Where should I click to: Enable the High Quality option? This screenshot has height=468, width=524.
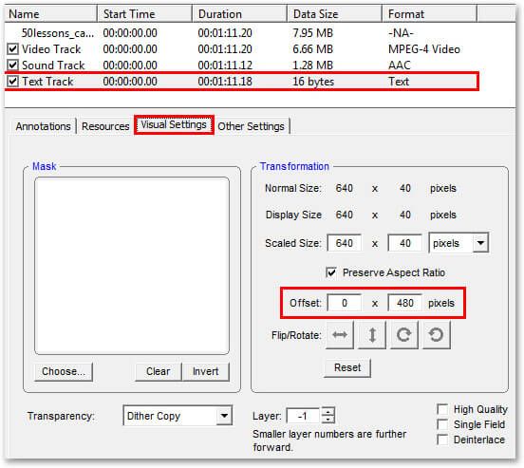pos(442,409)
